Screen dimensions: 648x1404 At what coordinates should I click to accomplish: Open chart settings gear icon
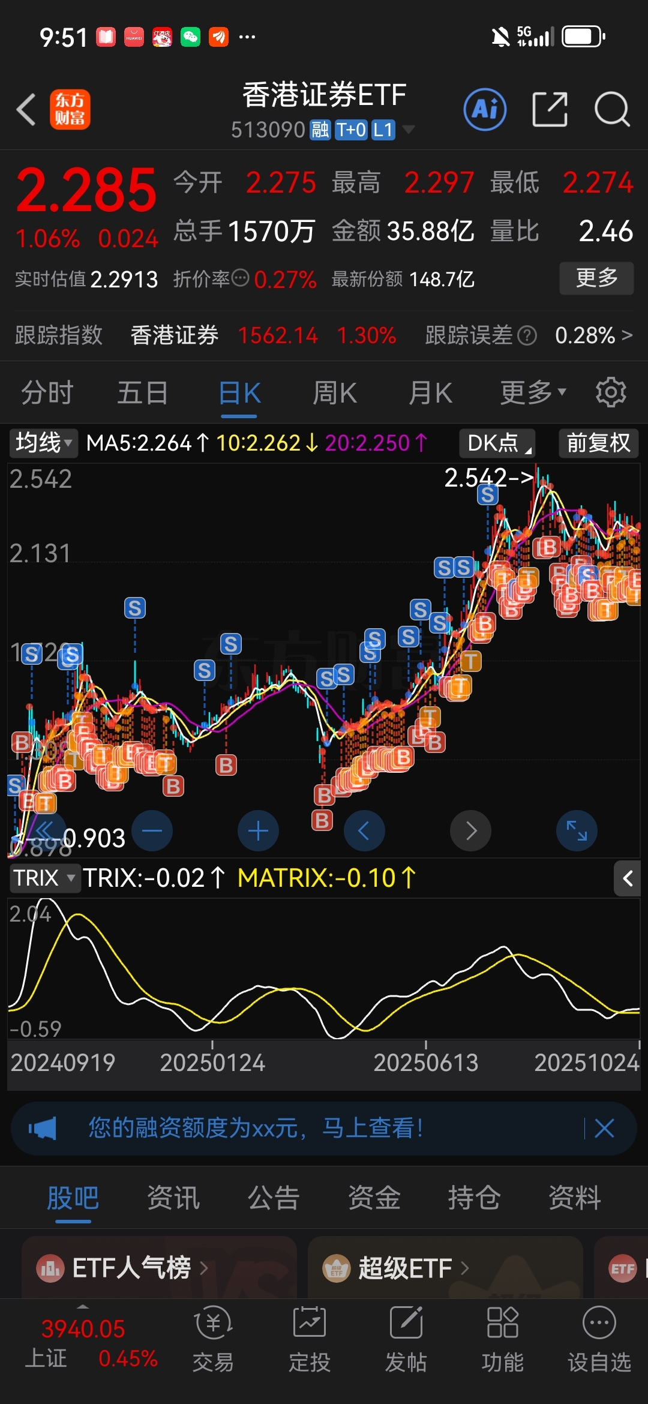tap(611, 393)
